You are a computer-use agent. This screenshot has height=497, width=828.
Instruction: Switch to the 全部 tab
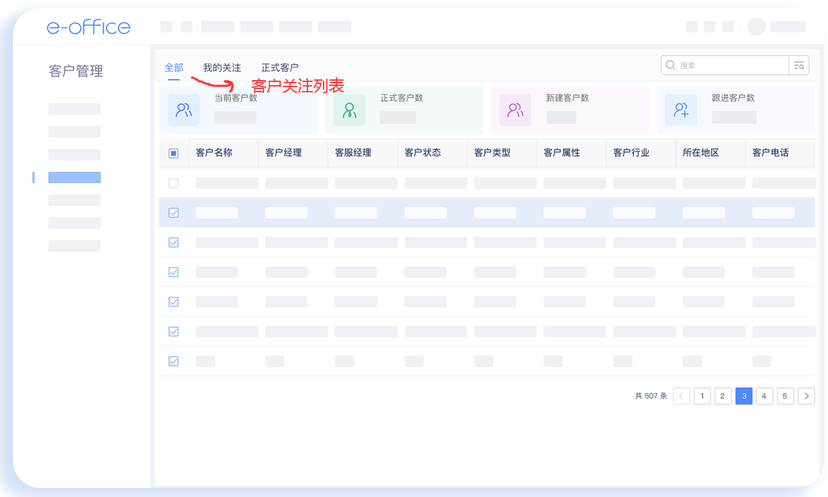pos(174,67)
